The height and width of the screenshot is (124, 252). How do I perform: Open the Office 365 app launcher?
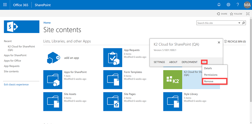click(x=5, y=5)
